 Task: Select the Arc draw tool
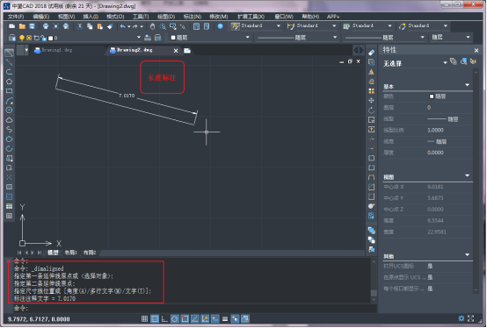(9, 101)
